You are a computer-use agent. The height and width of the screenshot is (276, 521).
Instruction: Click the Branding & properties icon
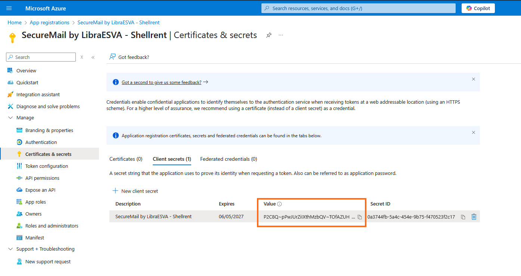19,130
